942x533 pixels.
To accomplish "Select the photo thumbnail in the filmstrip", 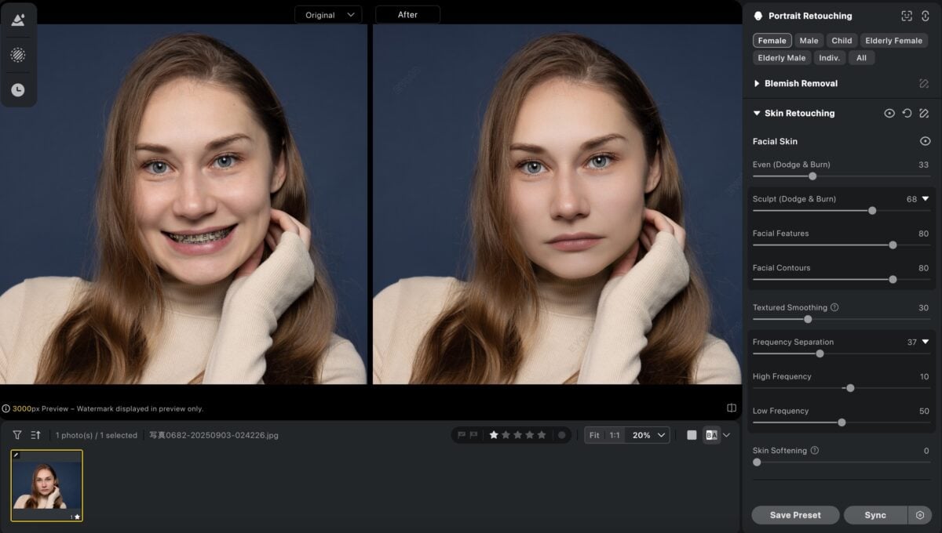I will pyautogui.click(x=48, y=485).
